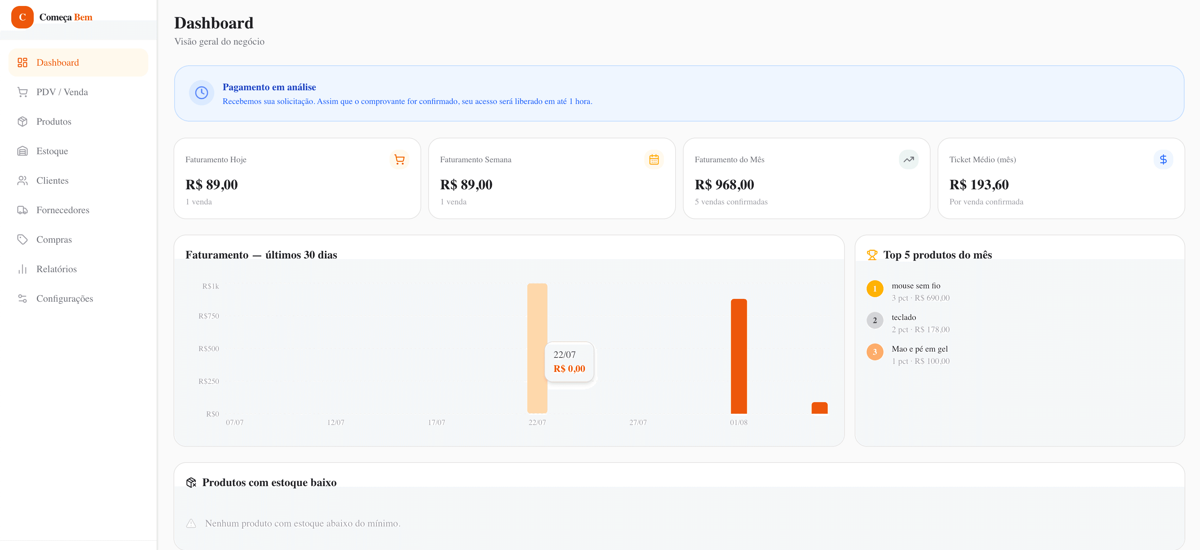
Task: Click the 'R$ 0,00' tooltip value
Action: pyautogui.click(x=569, y=369)
